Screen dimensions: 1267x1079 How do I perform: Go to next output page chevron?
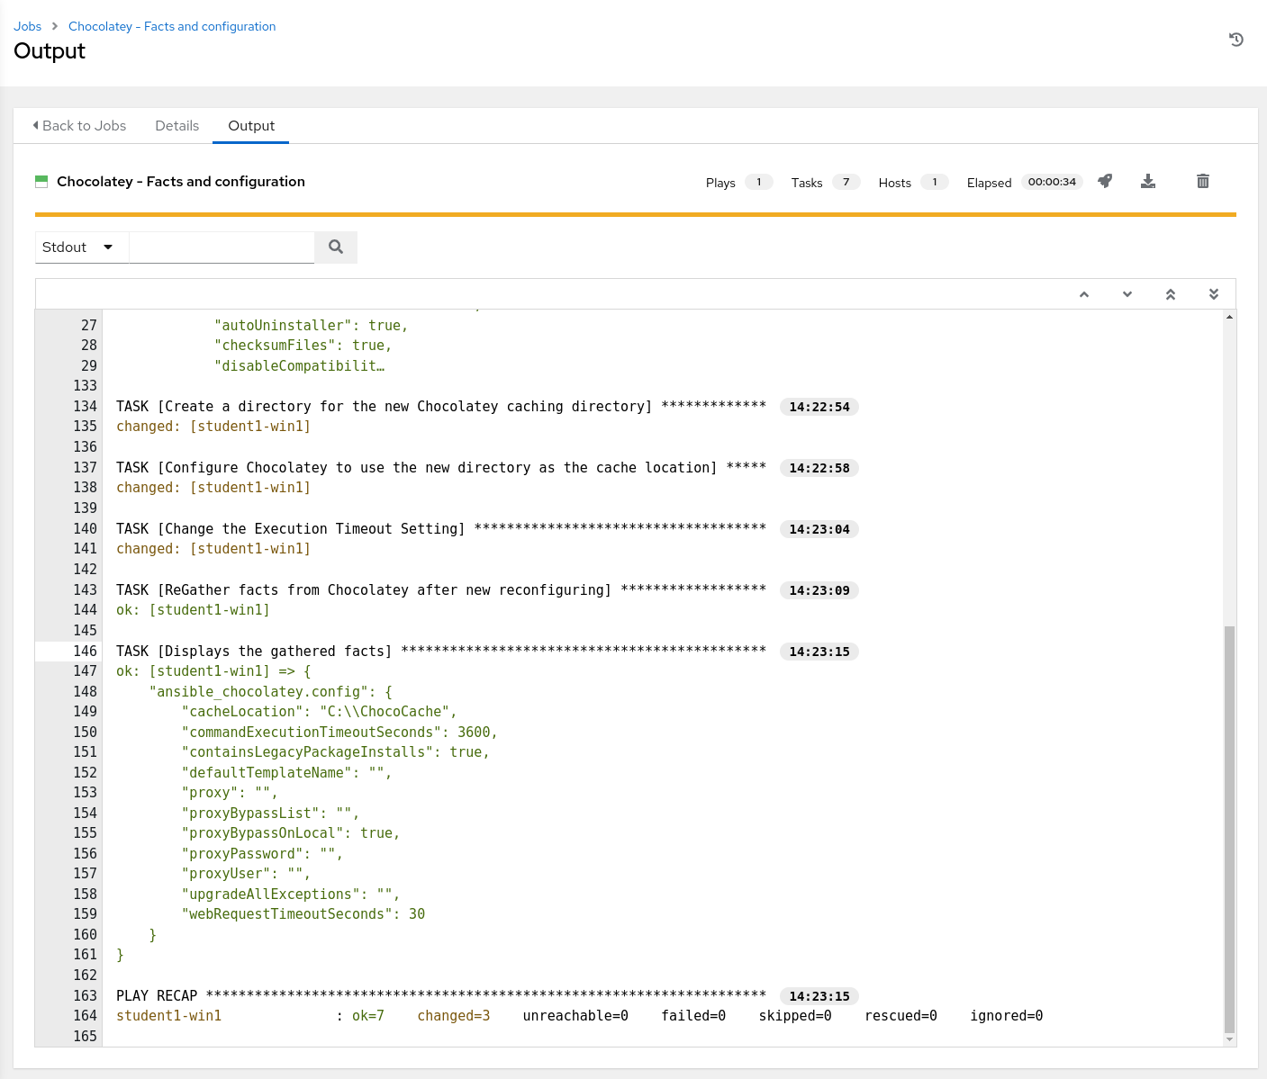coord(1127,294)
